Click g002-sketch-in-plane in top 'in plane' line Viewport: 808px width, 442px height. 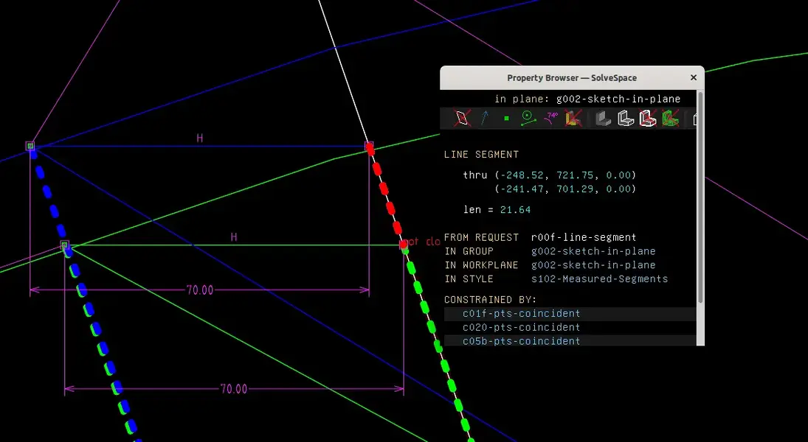(618, 99)
